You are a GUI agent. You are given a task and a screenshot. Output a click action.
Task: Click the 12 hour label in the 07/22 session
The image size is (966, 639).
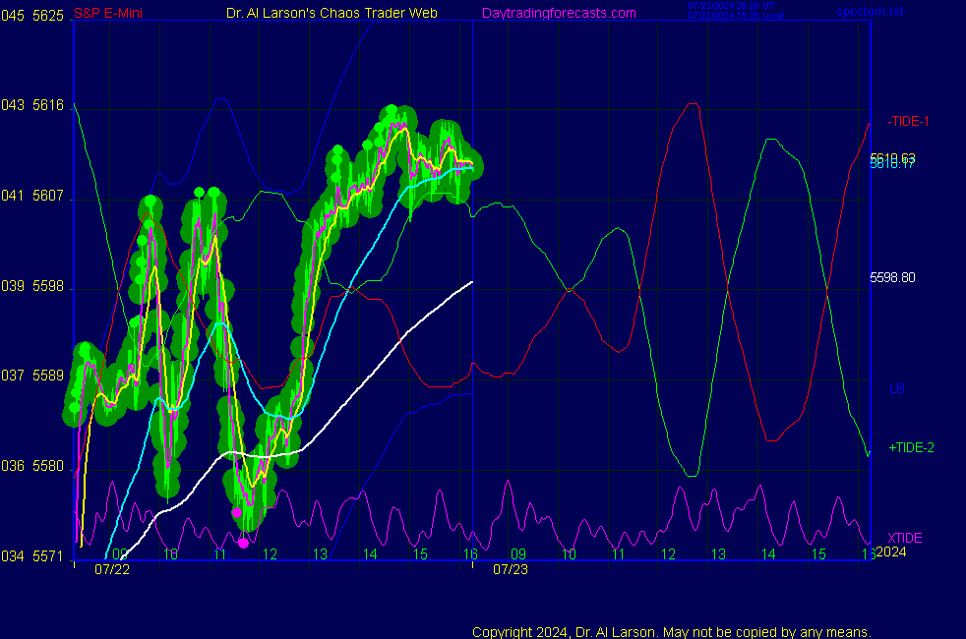(x=270, y=554)
